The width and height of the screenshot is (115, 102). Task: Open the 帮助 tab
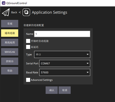click(10, 71)
